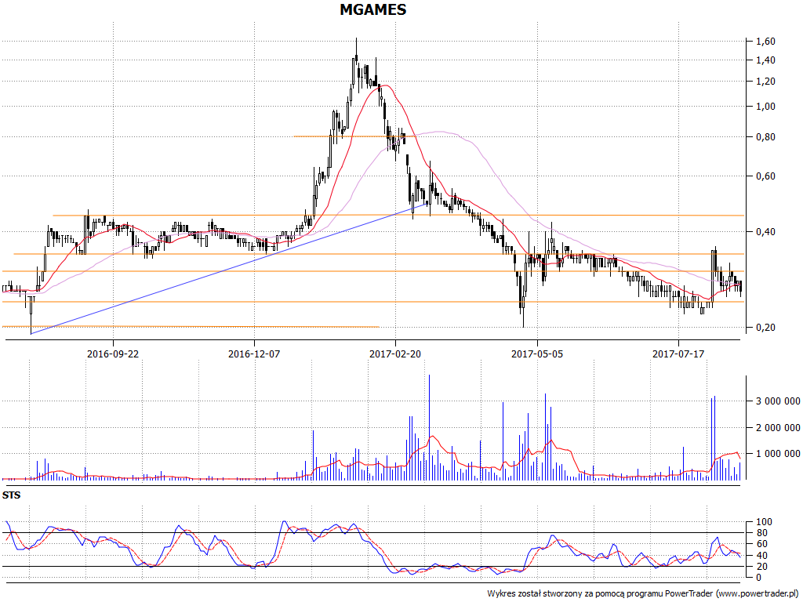Click the 20 level on the STS axis
803x602 pixels.
pos(761,566)
